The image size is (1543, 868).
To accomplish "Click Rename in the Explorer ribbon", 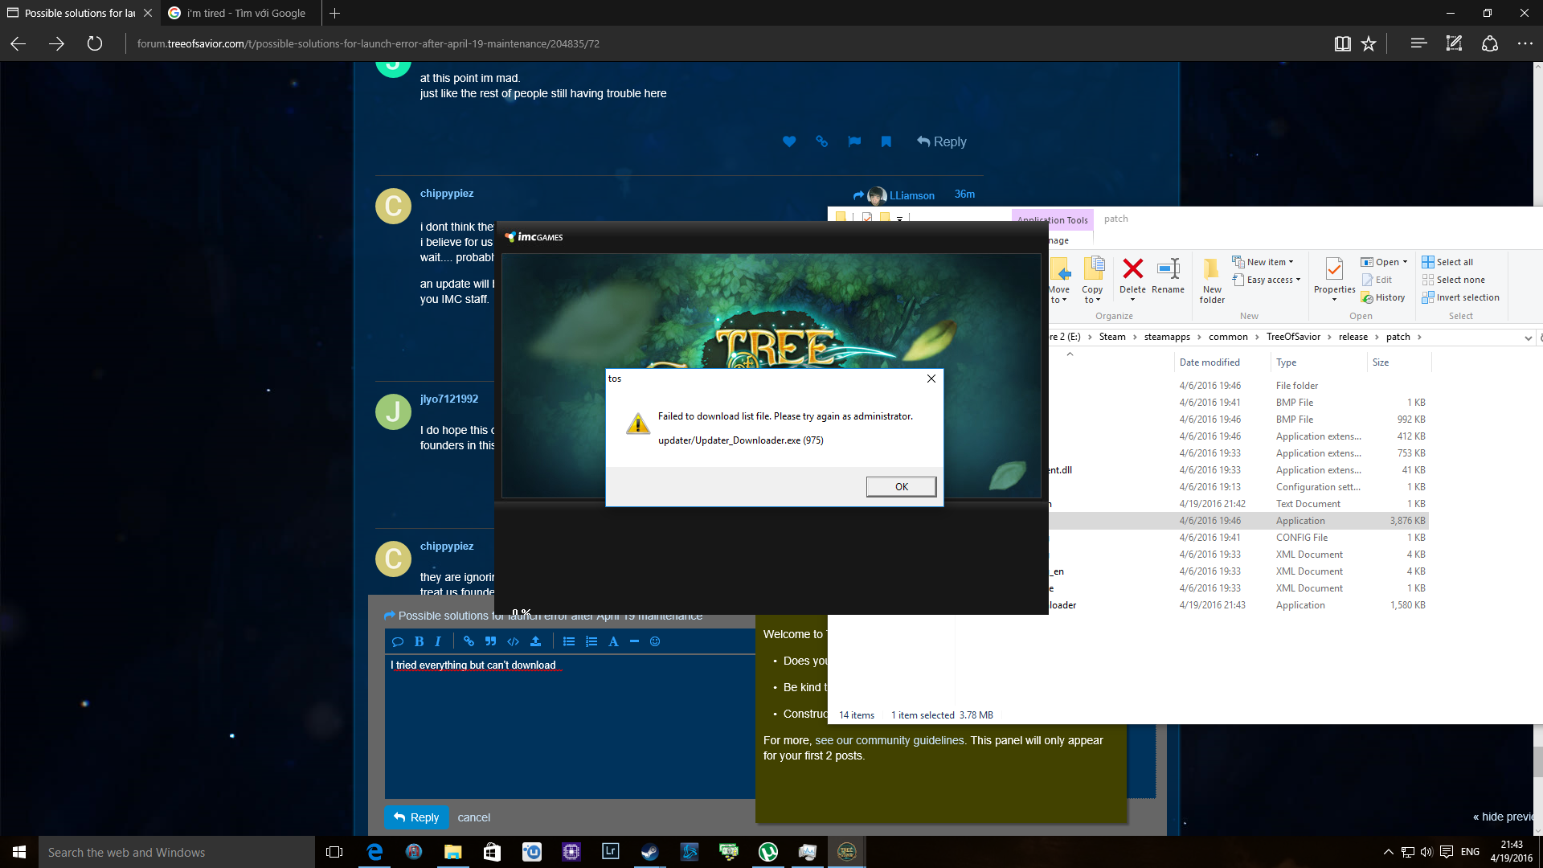I will [x=1168, y=276].
